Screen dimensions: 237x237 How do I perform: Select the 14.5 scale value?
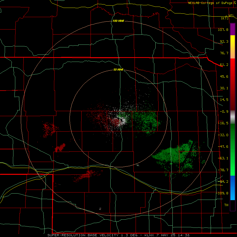(x=224, y=100)
